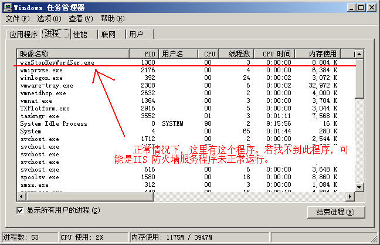The width and height of the screenshot is (380, 245).
Task: Open the 查看(V) menu
Action: [81, 19]
